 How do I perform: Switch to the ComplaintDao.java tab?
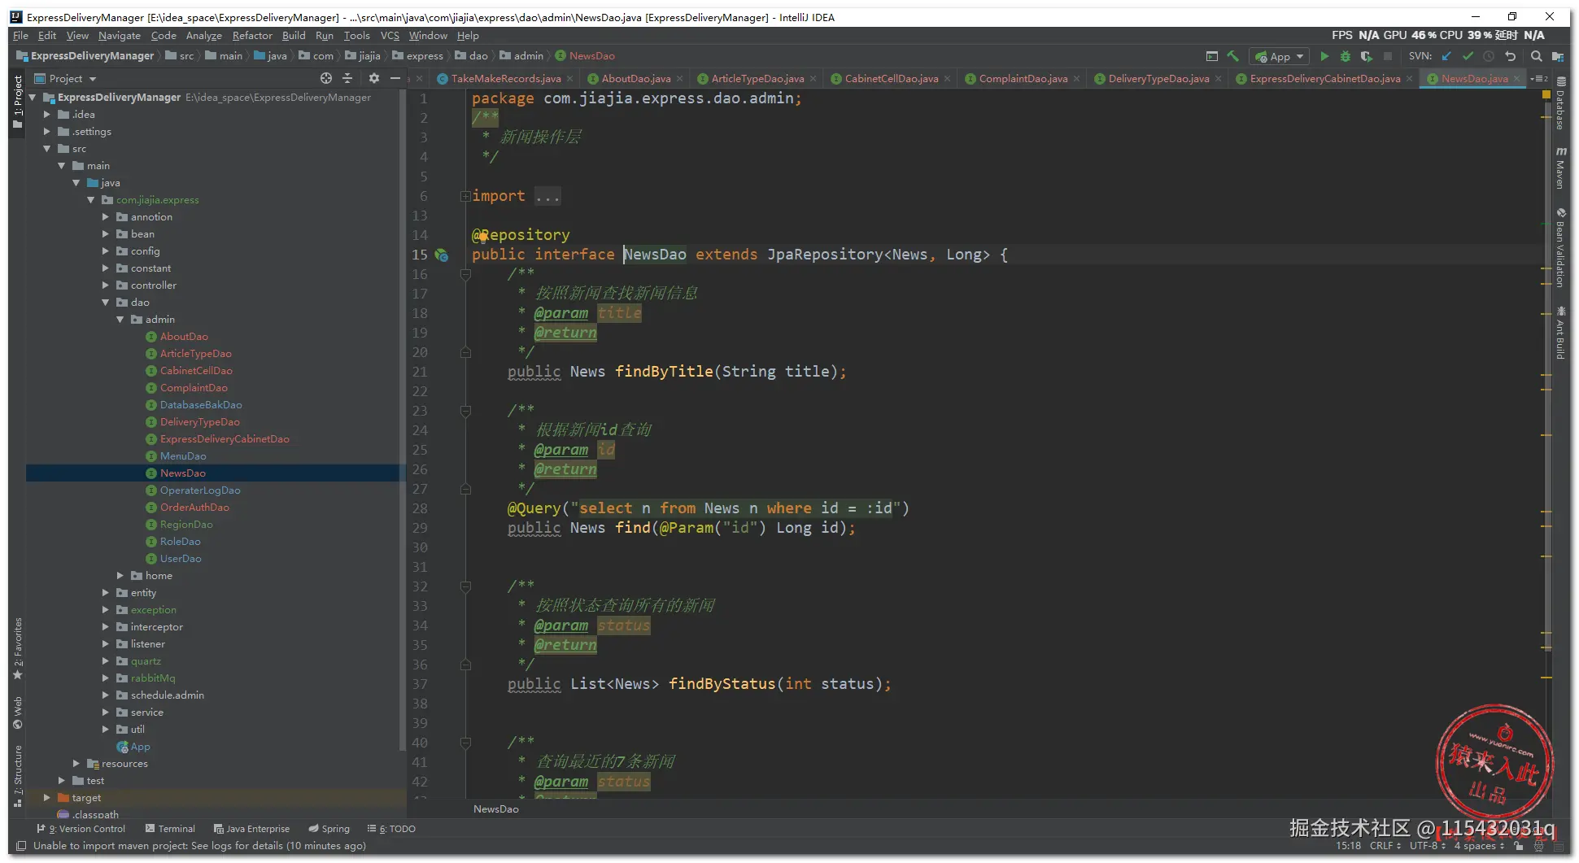1023,79
